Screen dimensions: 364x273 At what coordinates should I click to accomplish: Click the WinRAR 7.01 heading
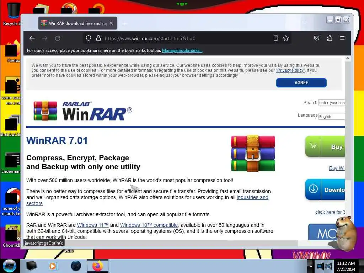[x=57, y=140]
